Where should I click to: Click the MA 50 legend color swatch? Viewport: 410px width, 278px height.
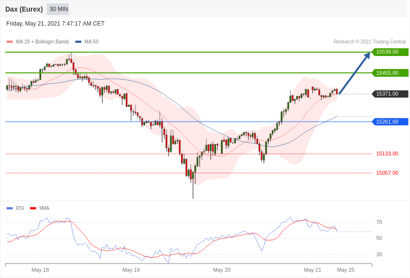78,42
